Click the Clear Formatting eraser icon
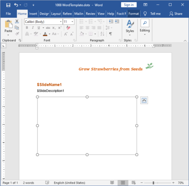This screenshot has height=186, width=189. (x=69, y=28)
